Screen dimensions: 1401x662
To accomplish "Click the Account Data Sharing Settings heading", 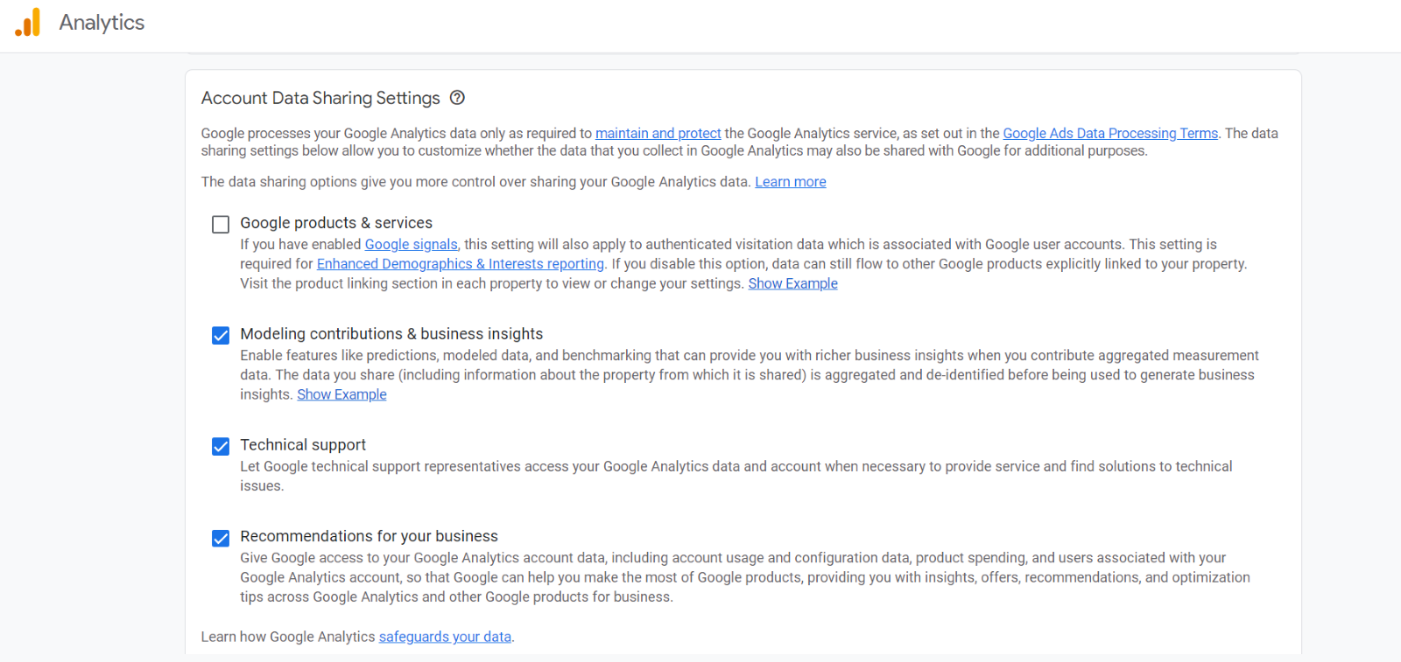I will tap(320, 98).
